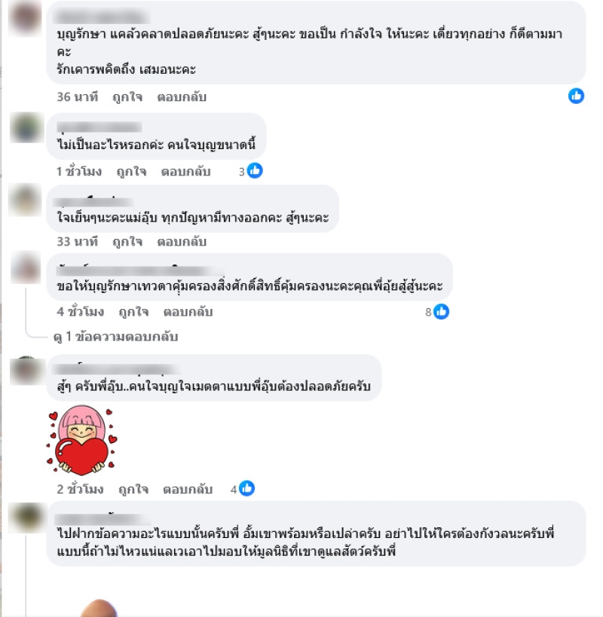Click the heart-hugging girl sticker
The height and width of the screenshot is (617, 603).
[x=82, y=440]
